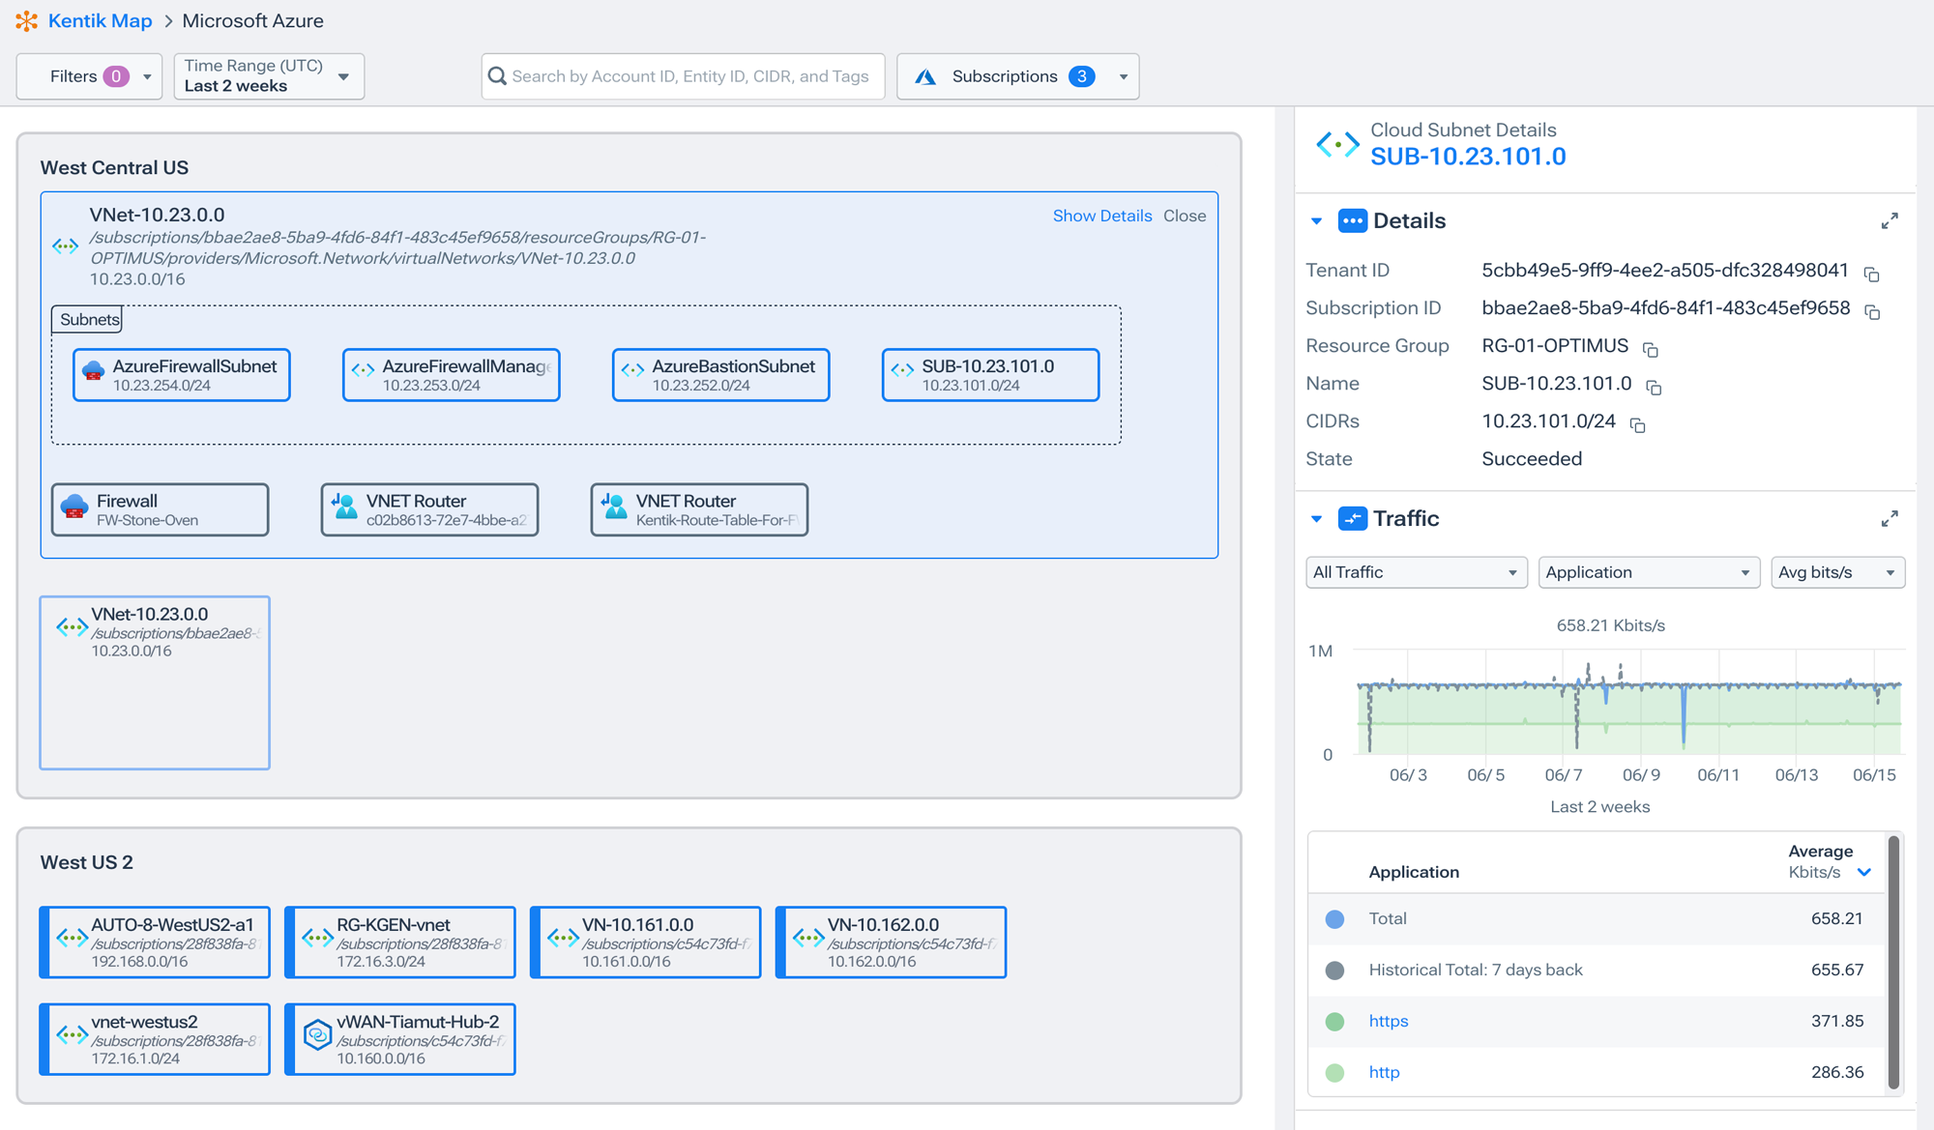Toggle sort order on Average Kbits/s column

[x=1864, y=871]
